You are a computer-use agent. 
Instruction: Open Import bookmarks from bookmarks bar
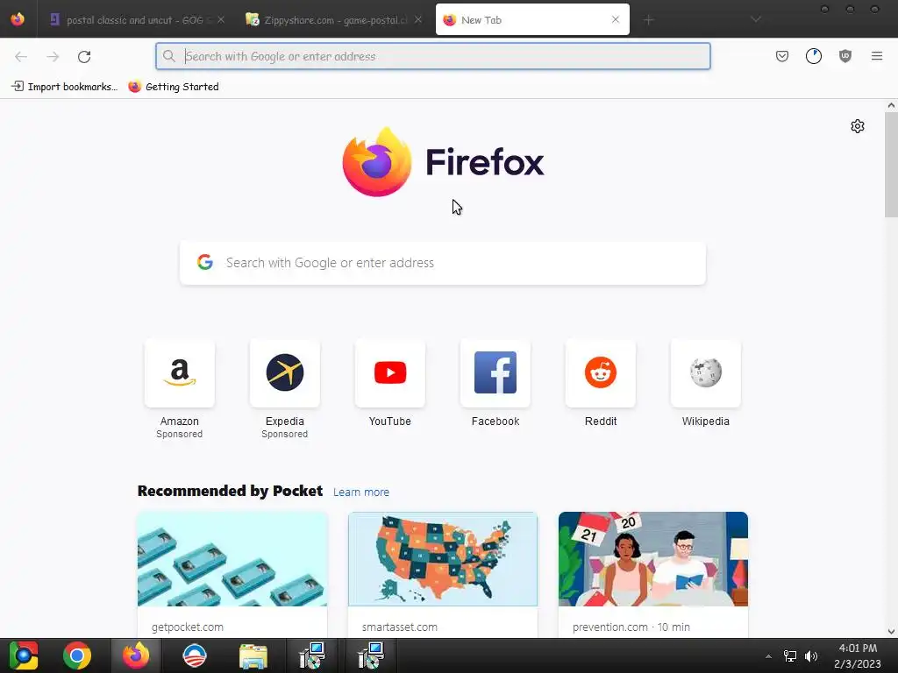(x=64, y=87)
